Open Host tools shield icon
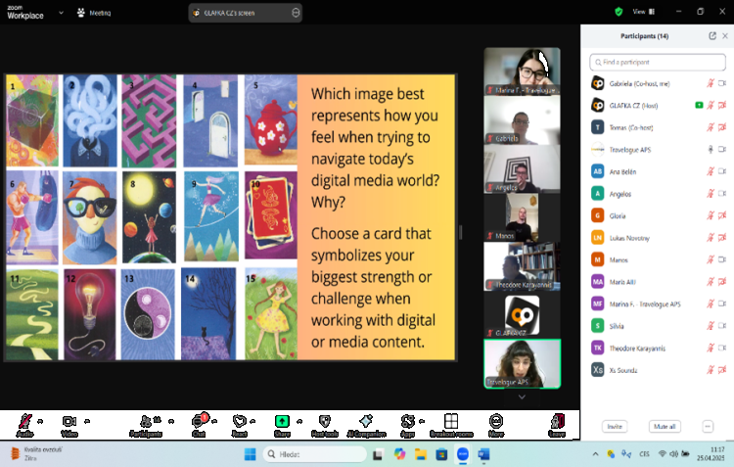Image resolution: width=734 pixels, height=467 pixels. tap(324, 423)
